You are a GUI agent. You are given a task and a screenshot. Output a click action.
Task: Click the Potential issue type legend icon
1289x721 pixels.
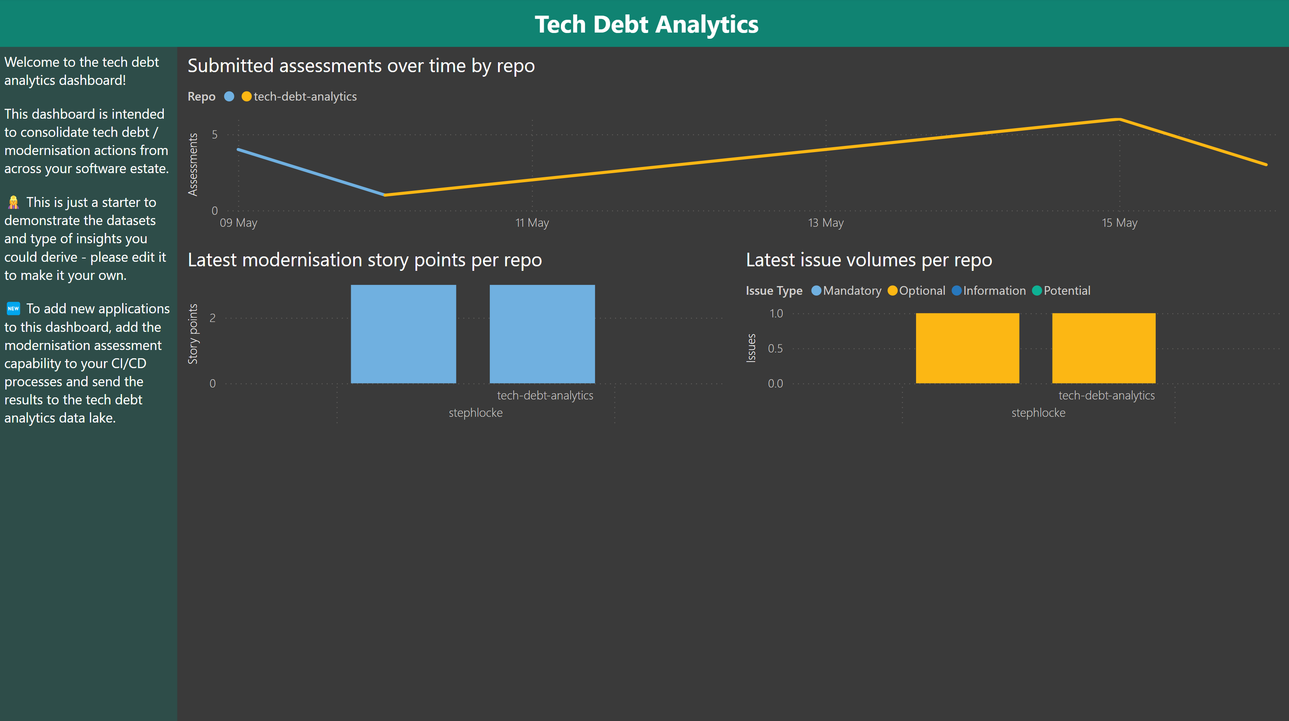pyautogui.click(x=1038, y=290)
